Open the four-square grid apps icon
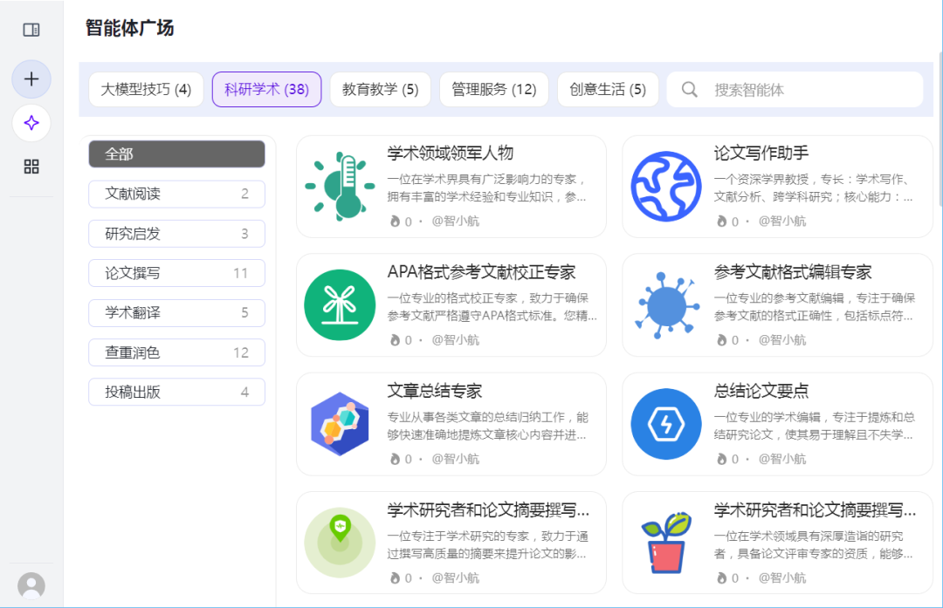943x608 pixels. (x=31, y=167)
